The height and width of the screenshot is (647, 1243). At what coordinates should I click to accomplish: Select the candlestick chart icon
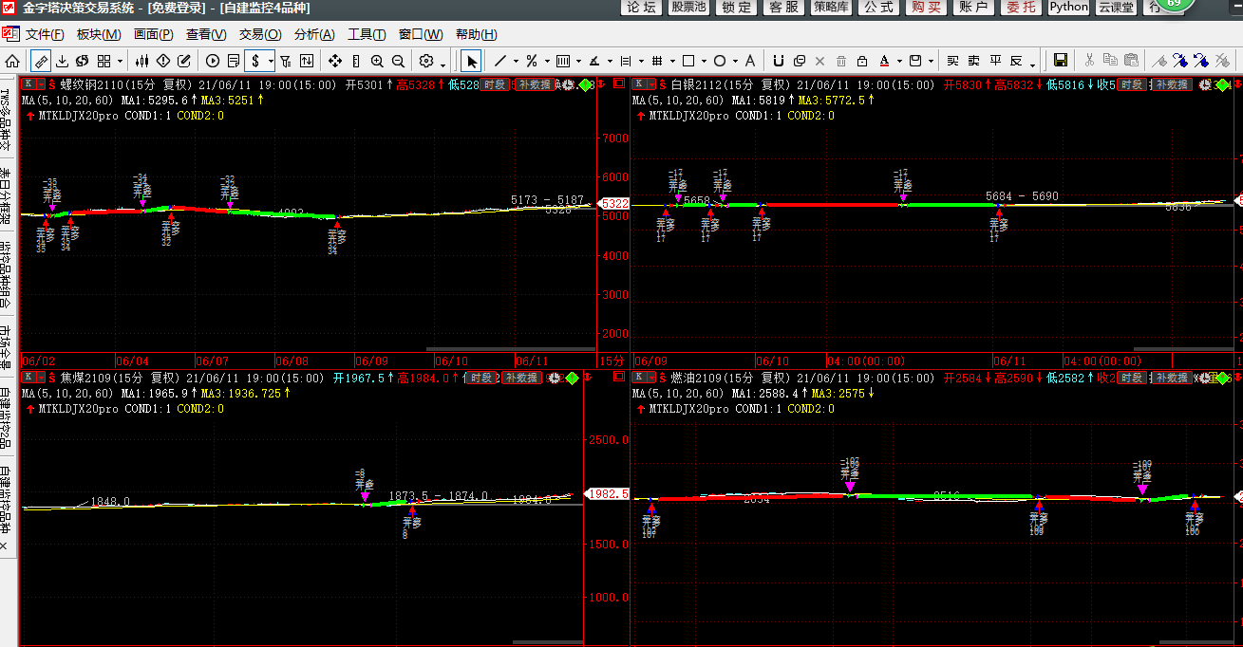(x=142, y=61)
